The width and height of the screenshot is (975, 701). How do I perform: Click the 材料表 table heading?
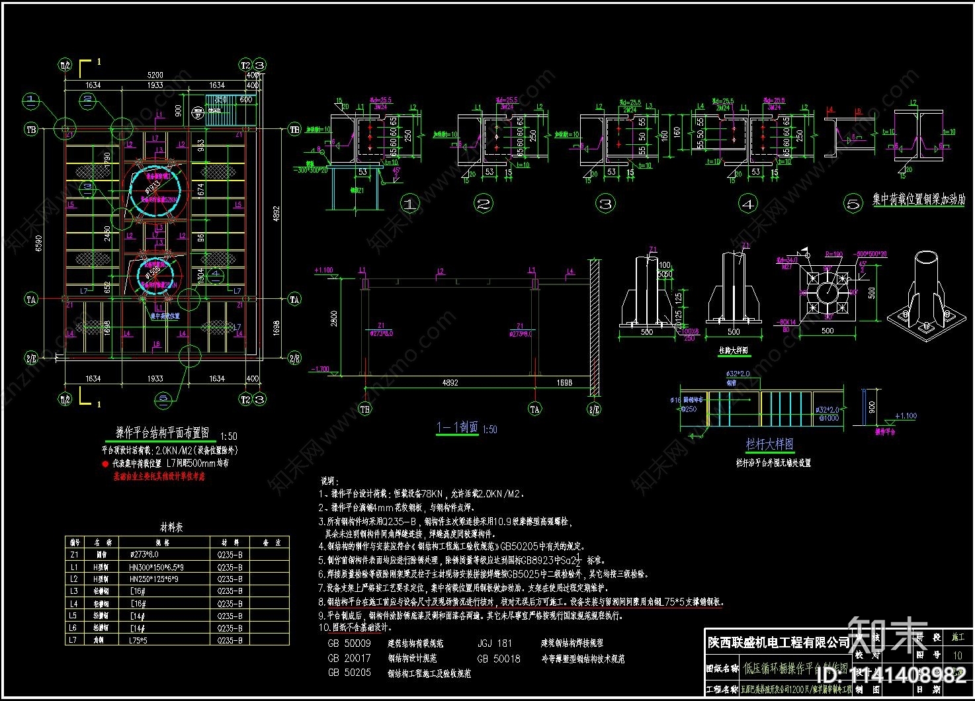[x=171, y=527]
